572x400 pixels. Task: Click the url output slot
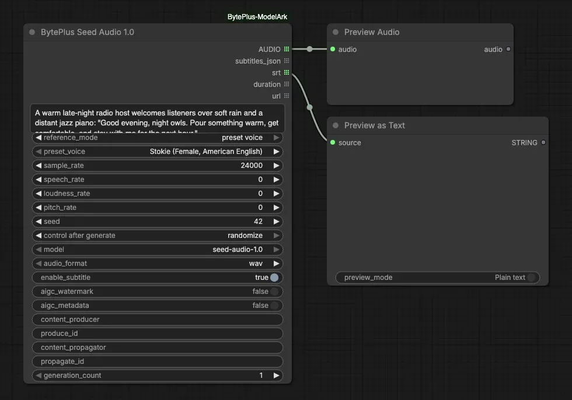(287, 96)
